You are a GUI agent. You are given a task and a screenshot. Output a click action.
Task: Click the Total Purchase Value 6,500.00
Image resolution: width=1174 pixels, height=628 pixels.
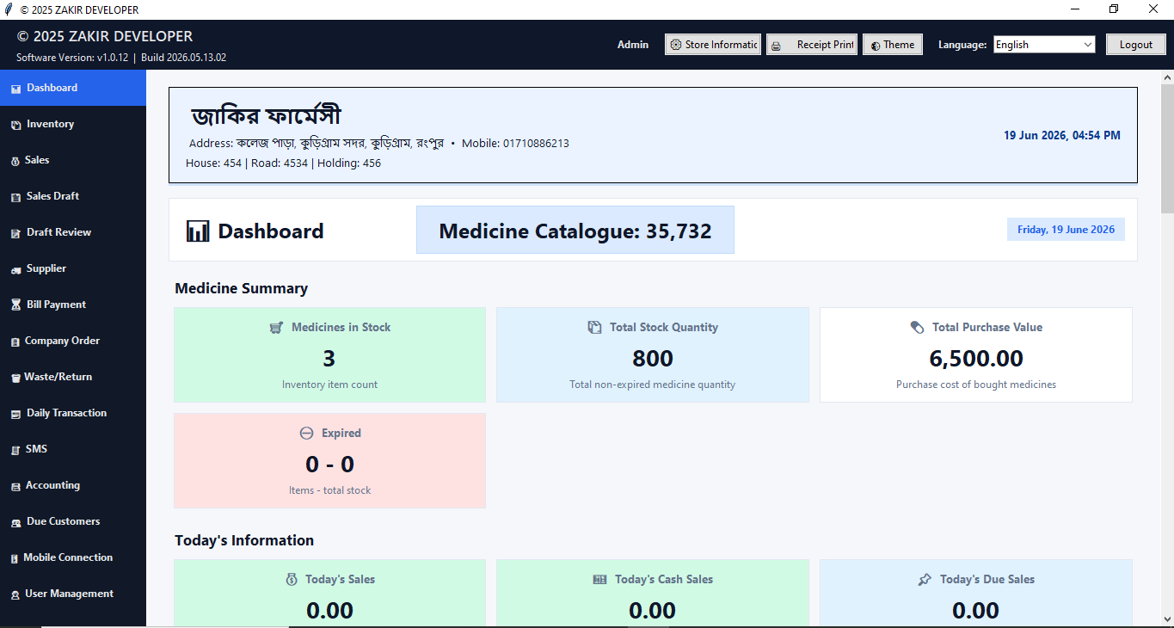(976, 359)
